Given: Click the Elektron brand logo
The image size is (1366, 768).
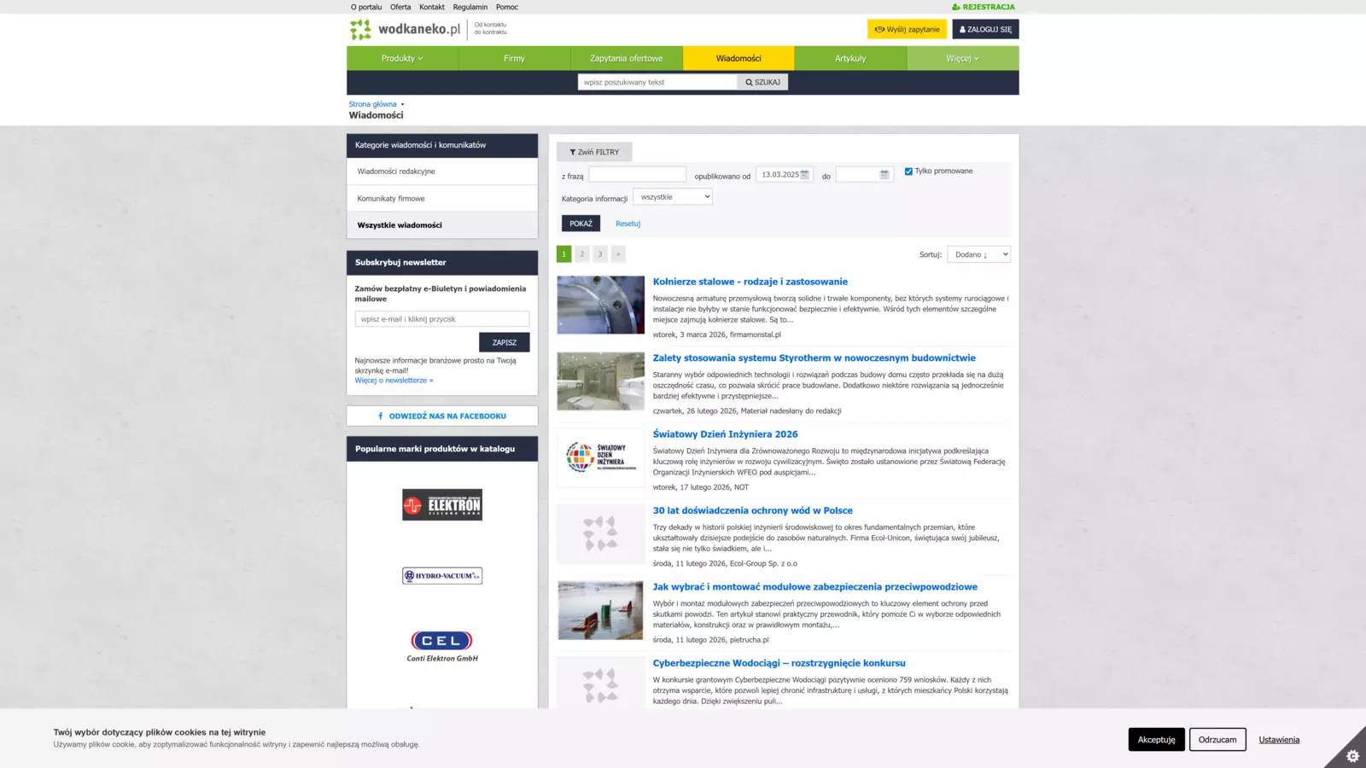Looking at the screenshot, I should tap(442, 505).
